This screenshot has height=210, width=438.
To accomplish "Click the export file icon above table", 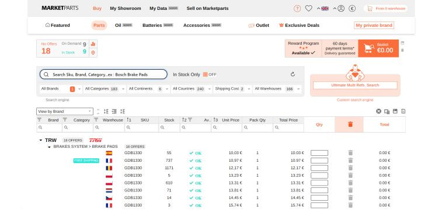I will coord(404,111).
